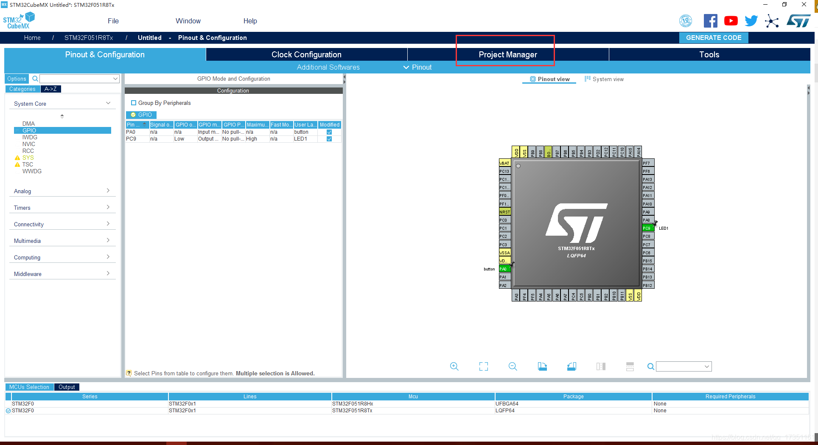Toggle Group By Peripherals checkbox
Image resolution: width=818 pixels, height=445 pixels.
point(134,103)
